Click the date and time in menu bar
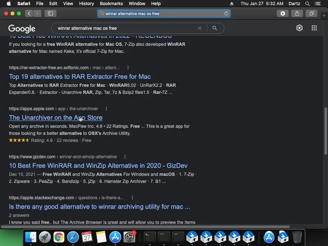The image size is (328, 246). point(262,4)
